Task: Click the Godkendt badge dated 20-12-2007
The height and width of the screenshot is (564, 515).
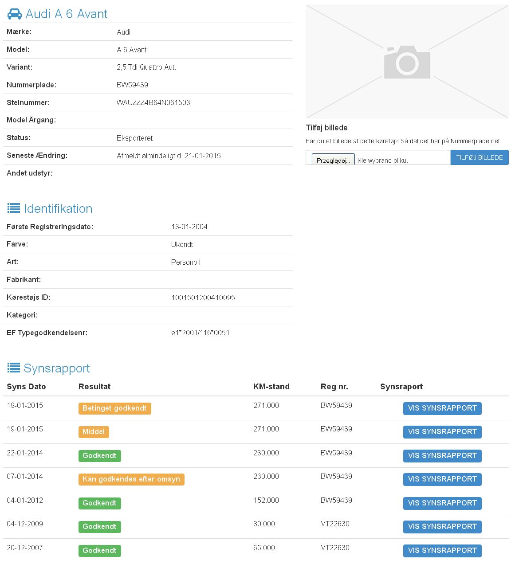Action: click(x=100, y=551)
